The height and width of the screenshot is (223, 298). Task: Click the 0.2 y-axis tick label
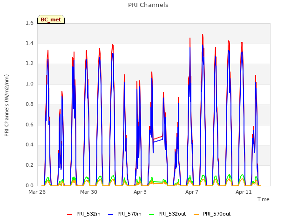pos(29,165)
